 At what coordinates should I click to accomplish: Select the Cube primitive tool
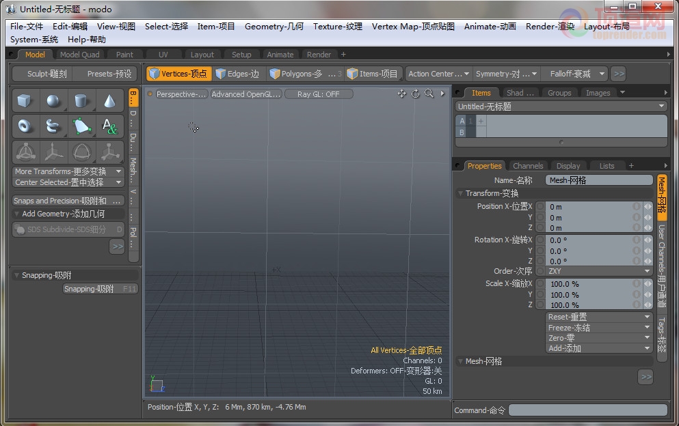[x=25, y=101]
